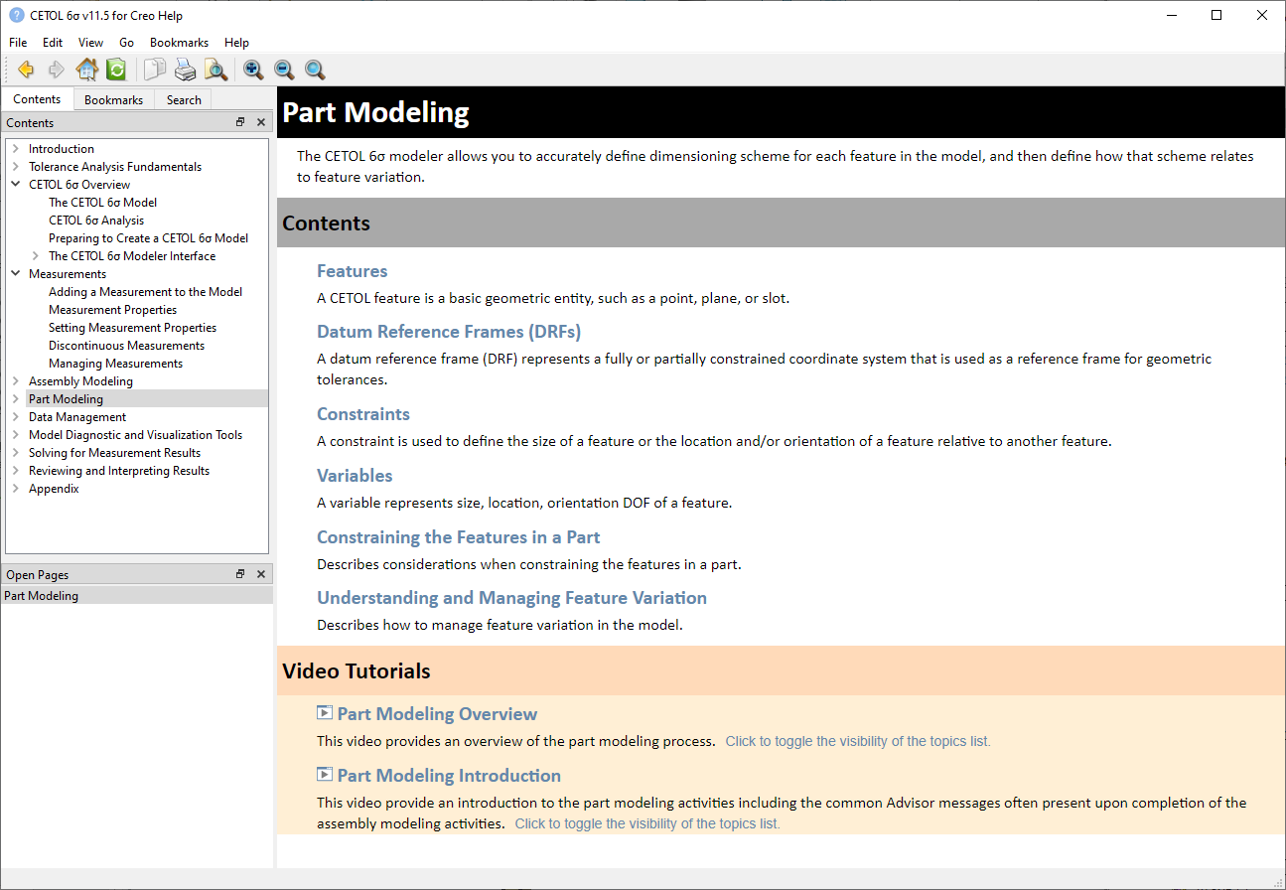Go to the Home page icon
The width and height of the screenshot is (1286, 890).
tap(87, 70)
